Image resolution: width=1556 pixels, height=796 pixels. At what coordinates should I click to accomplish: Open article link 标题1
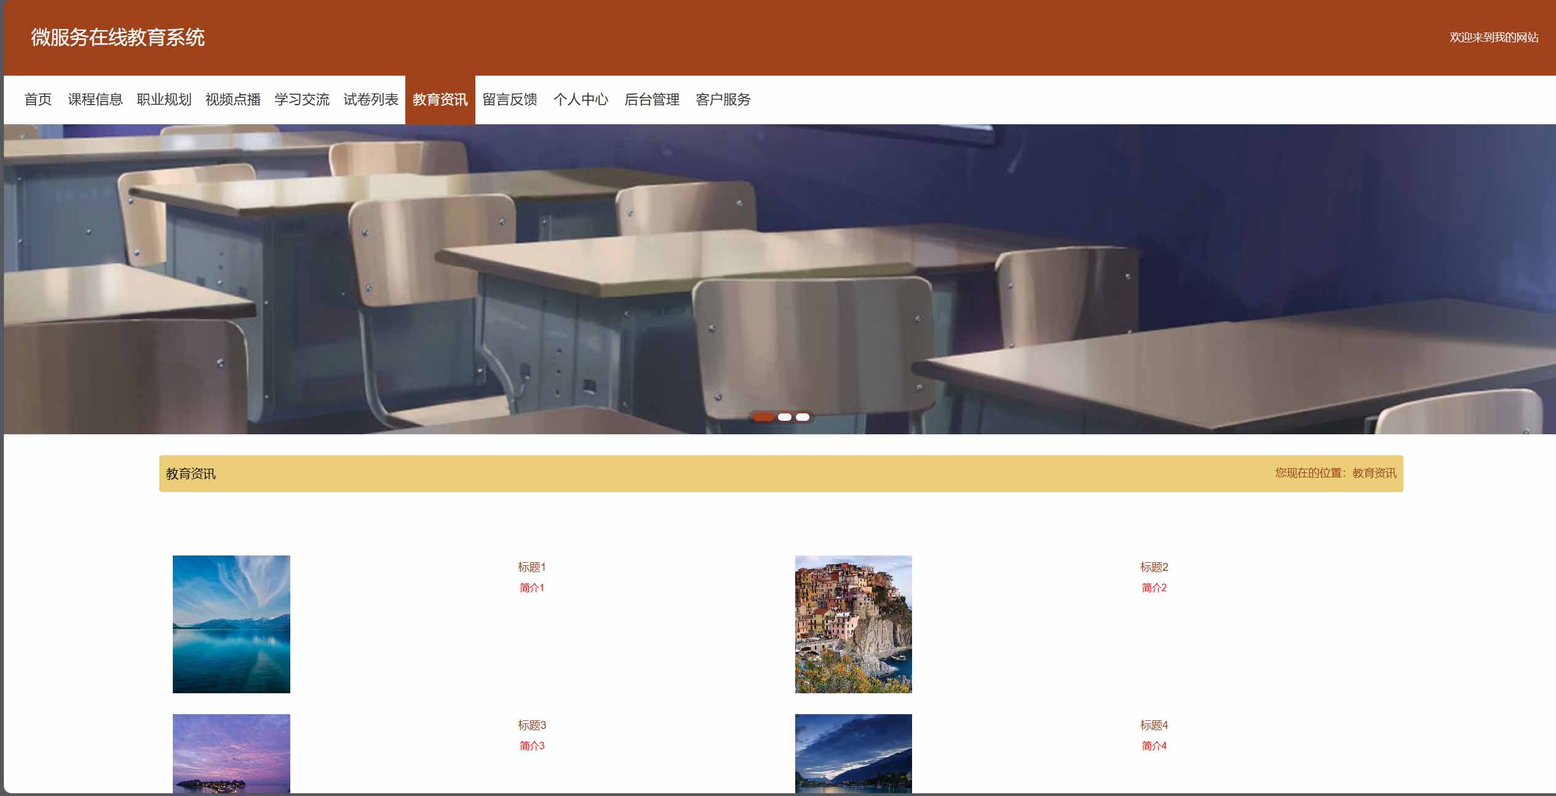tap(532, 567)
